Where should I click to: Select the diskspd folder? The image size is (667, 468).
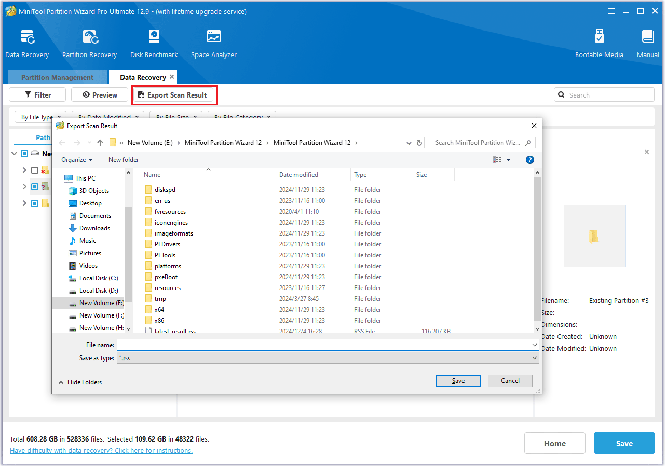point(165,190)
